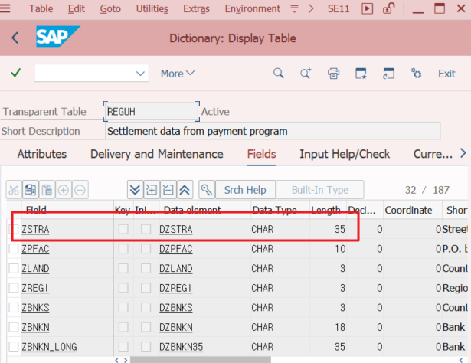Screen dimensions: 471x363
Task: Click the expand include icon with plus
Action: pyautogui.click(x=152, y=190)
